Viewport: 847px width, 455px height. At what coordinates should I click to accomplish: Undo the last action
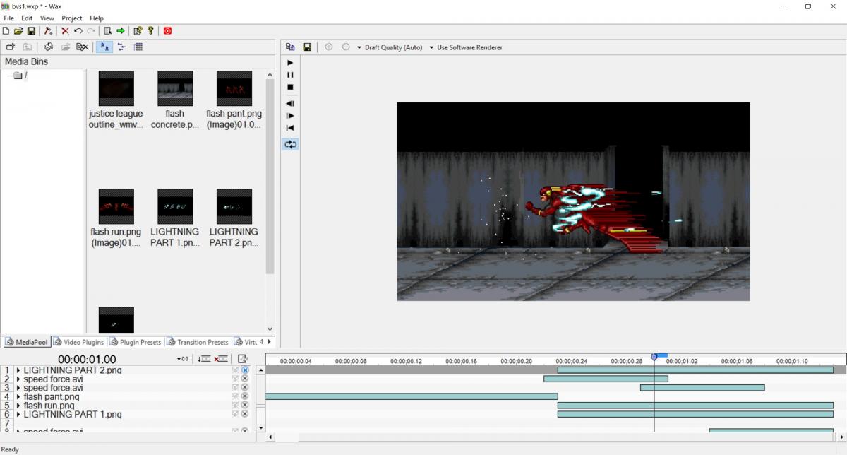[78, 31]
